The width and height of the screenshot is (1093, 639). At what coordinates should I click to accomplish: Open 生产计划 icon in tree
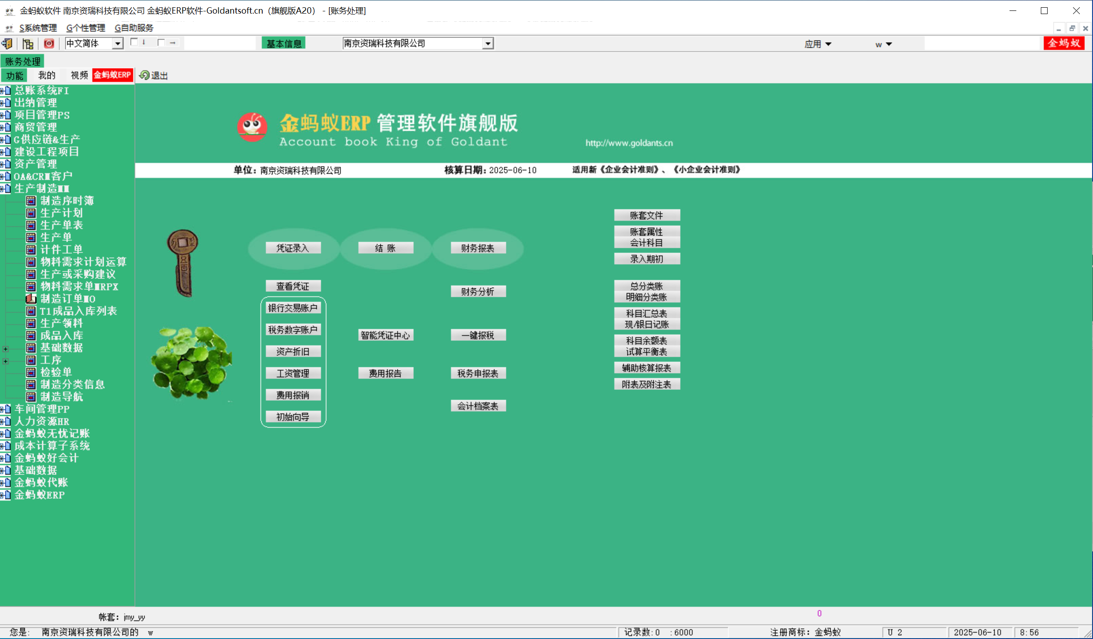click(31, 213)
